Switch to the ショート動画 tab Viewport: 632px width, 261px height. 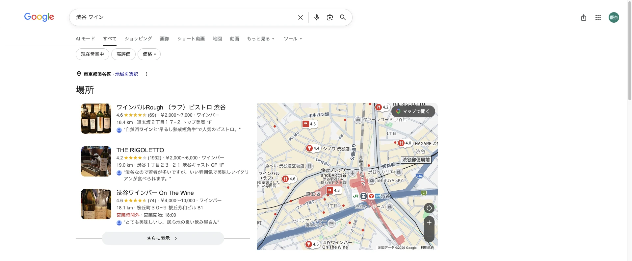(x=191, y=39)
